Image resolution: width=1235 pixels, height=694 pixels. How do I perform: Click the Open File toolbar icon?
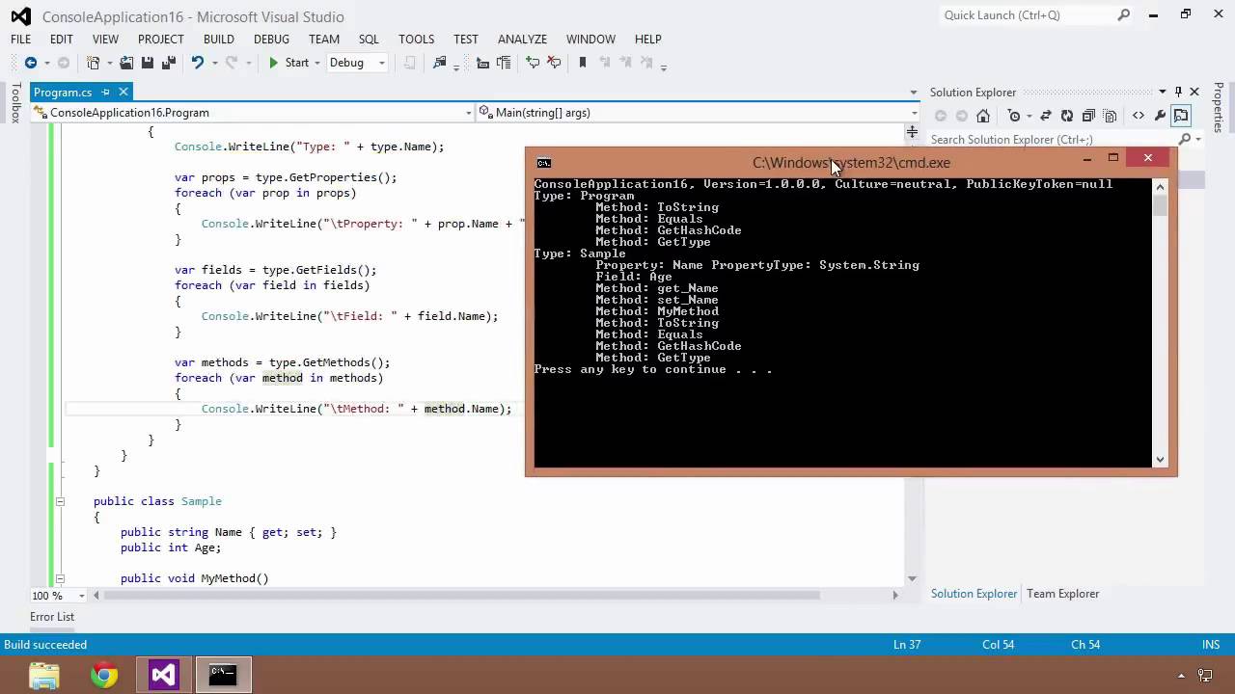[x=126, y=63]
